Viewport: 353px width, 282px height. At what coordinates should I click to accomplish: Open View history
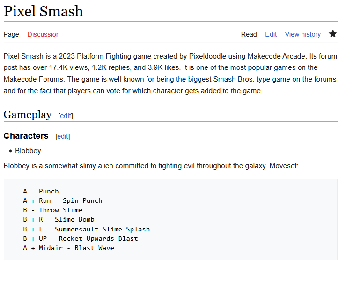[x=302, y=34]
